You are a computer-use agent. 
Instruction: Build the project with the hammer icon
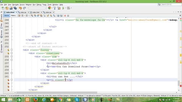55,8
